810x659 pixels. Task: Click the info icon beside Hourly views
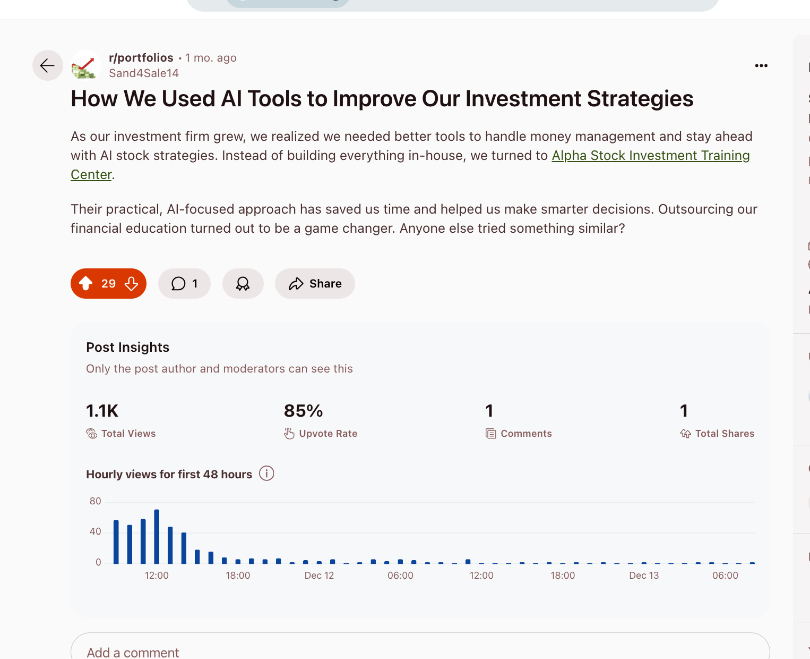click(266, 473)
